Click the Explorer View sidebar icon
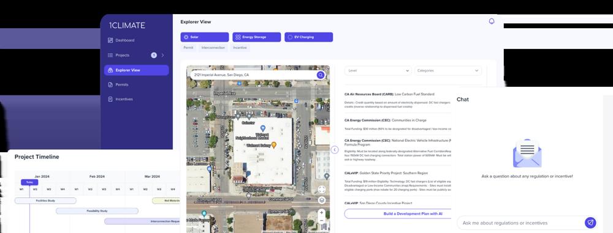613x233 pixels. tap(110, 70)
